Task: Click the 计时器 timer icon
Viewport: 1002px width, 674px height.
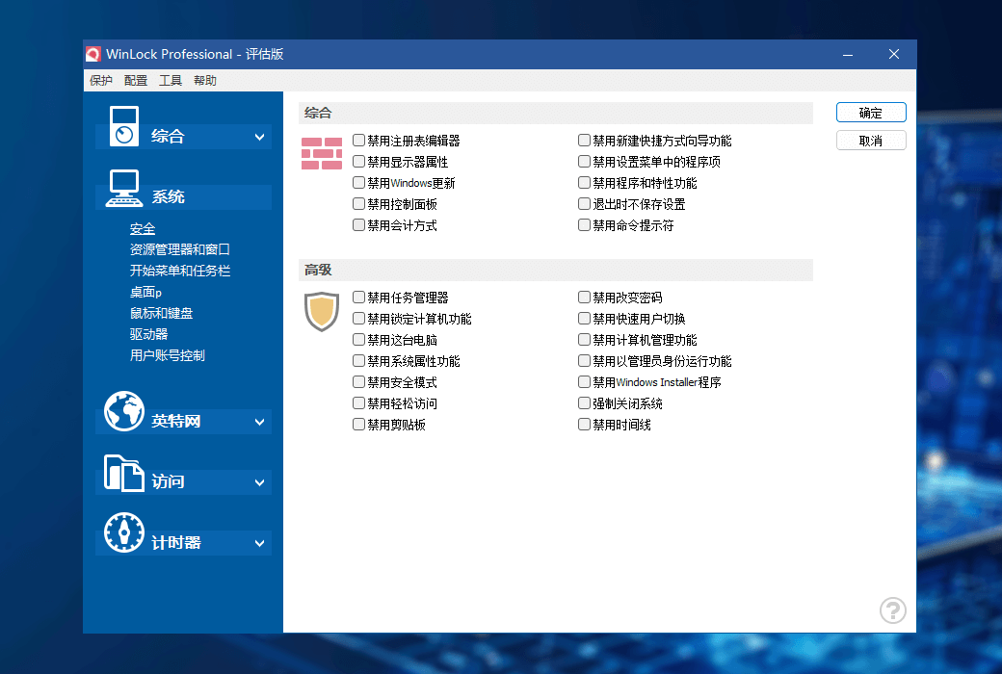Action: pos(123,532)
